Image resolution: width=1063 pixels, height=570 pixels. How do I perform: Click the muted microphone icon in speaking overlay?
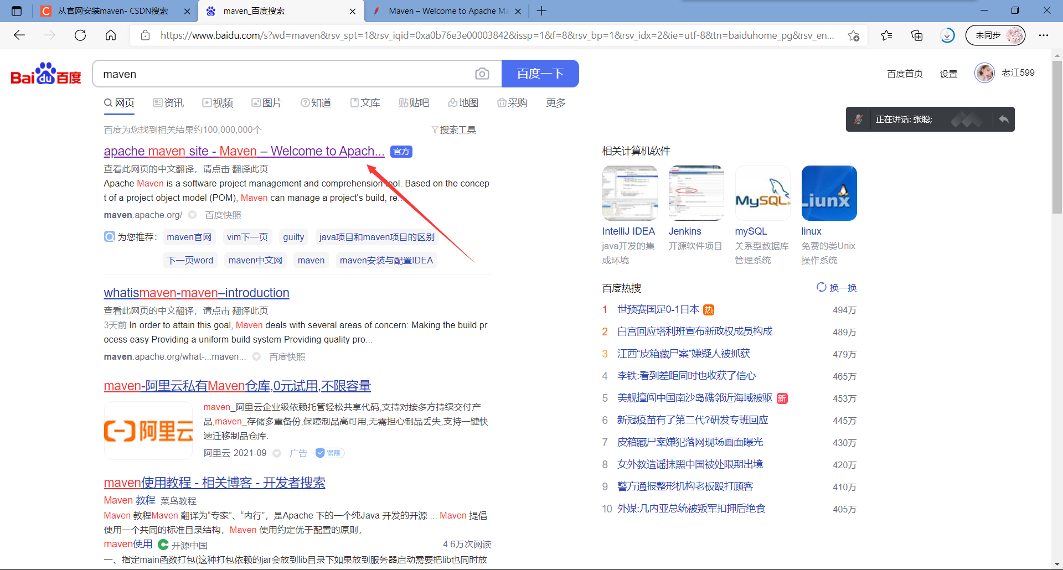(x=859, y=119)
